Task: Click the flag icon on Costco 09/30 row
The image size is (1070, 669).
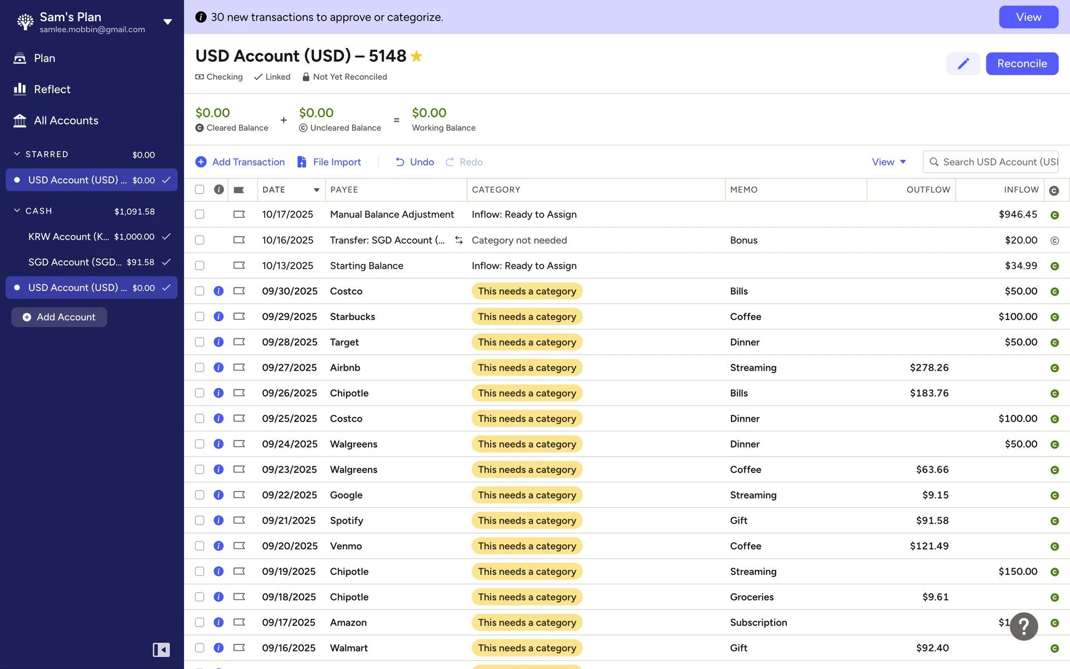Action: tap(239, 291)
